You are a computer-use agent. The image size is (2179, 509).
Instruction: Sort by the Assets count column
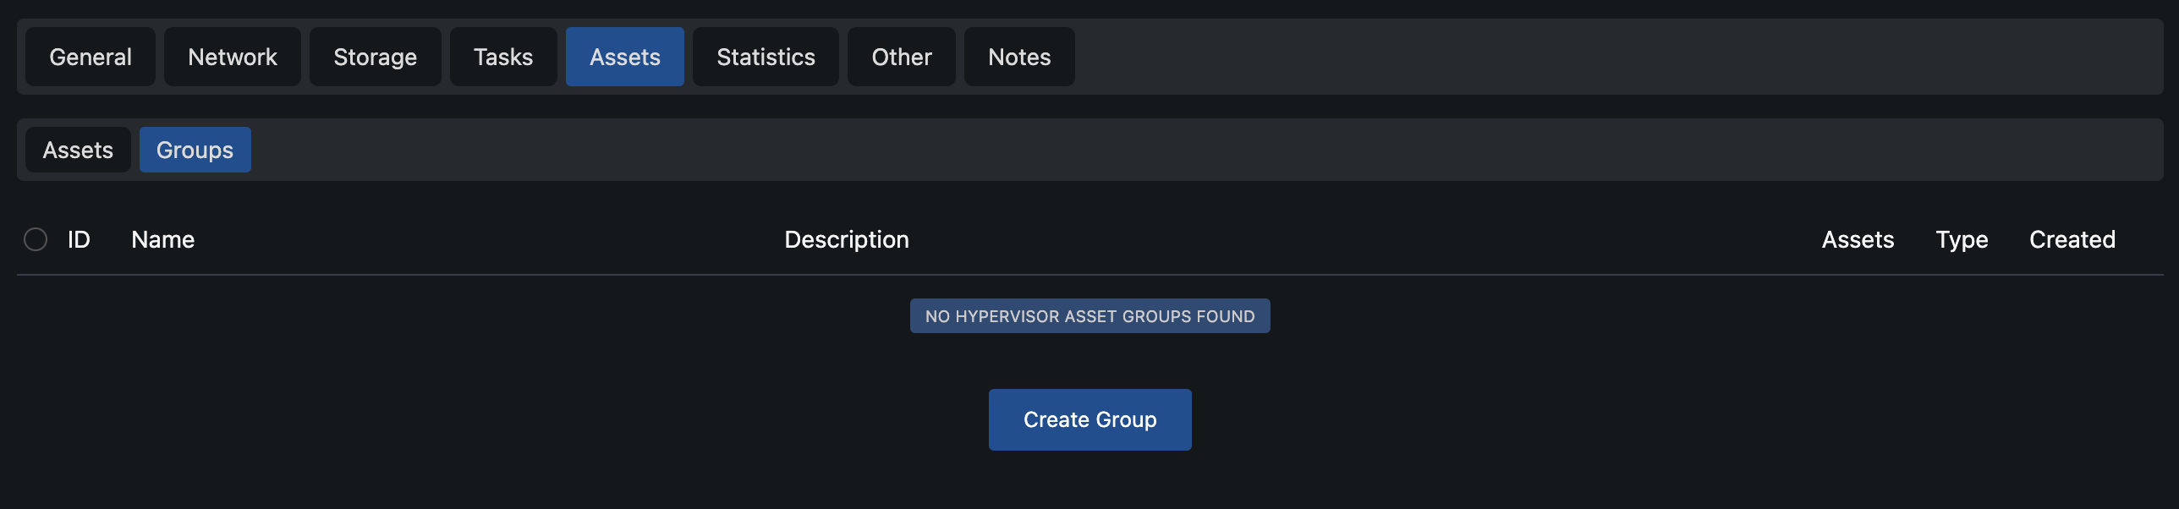coord(1858,239)
